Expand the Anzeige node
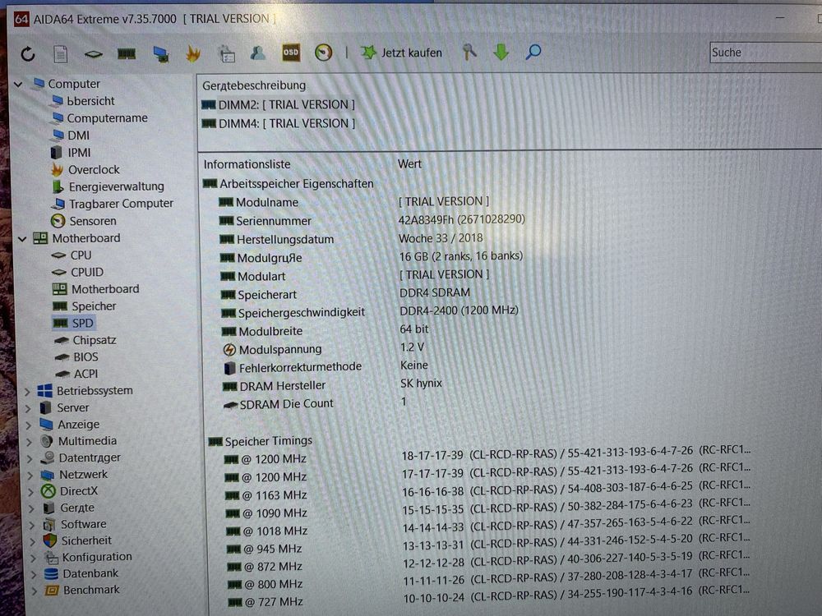 [x=28, y=425]
